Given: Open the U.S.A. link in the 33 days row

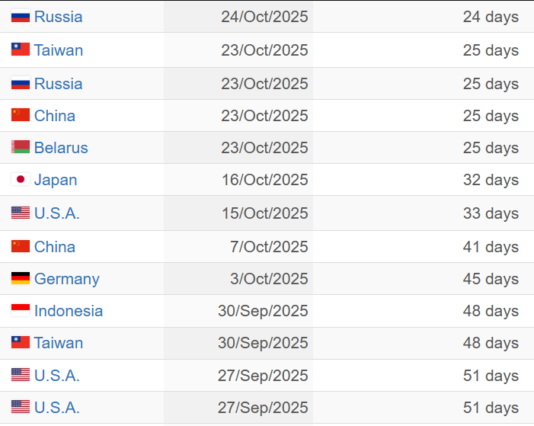Looking at the screenshot, I should (56, 213).
